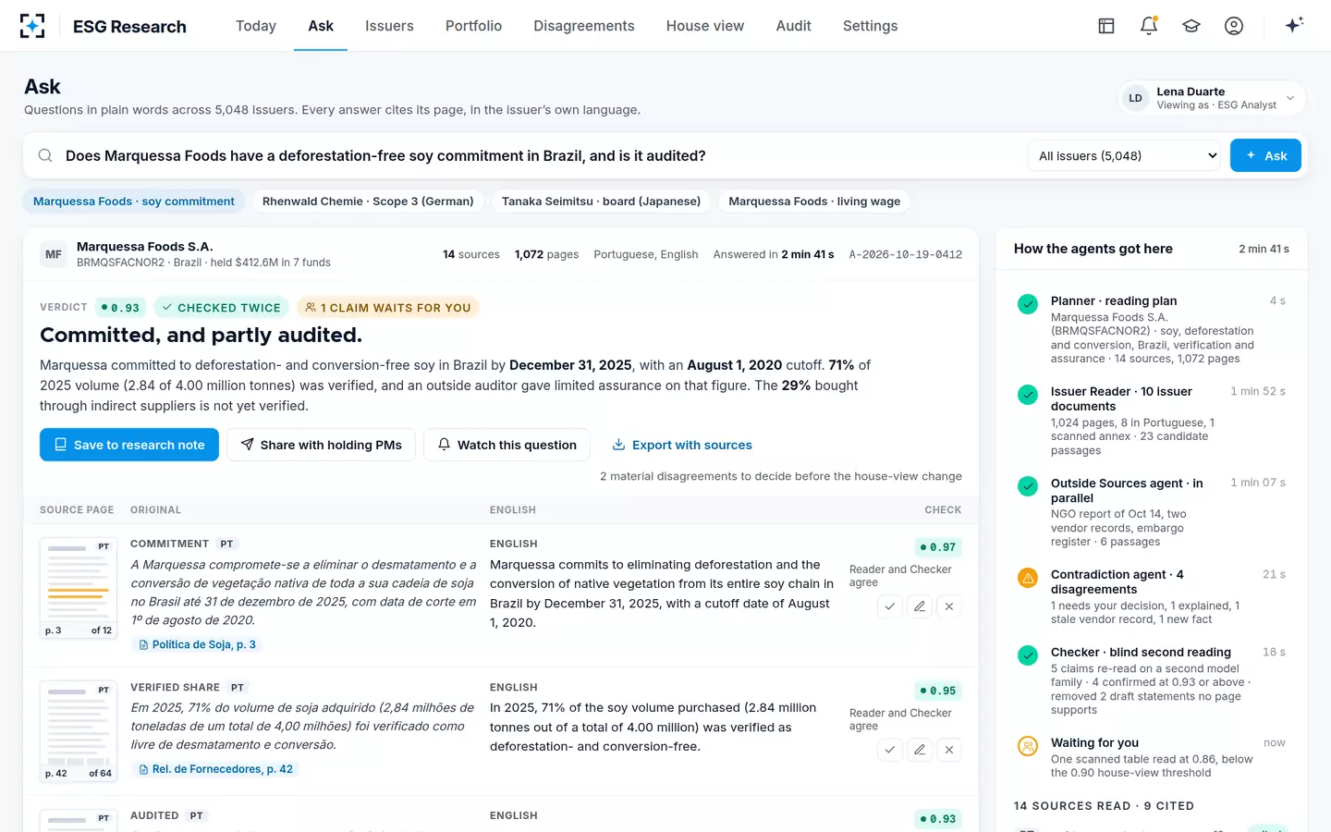Image resolution: width=1331 pixels, height=832 pixels.
Task: Open the Política de Soja, p. 3 source link
Action: (x=198, y=644)
